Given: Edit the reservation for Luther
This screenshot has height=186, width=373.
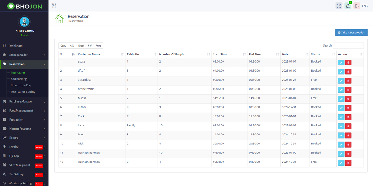Looking at the screenshot, I should tap(341, 108).
